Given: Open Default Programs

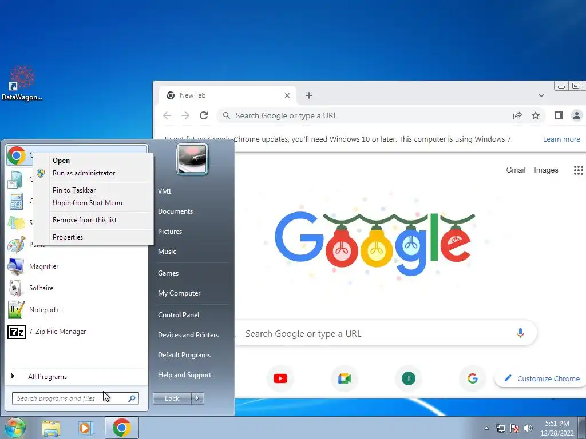Looking at the screenshot, I should (x=184, y=355).
